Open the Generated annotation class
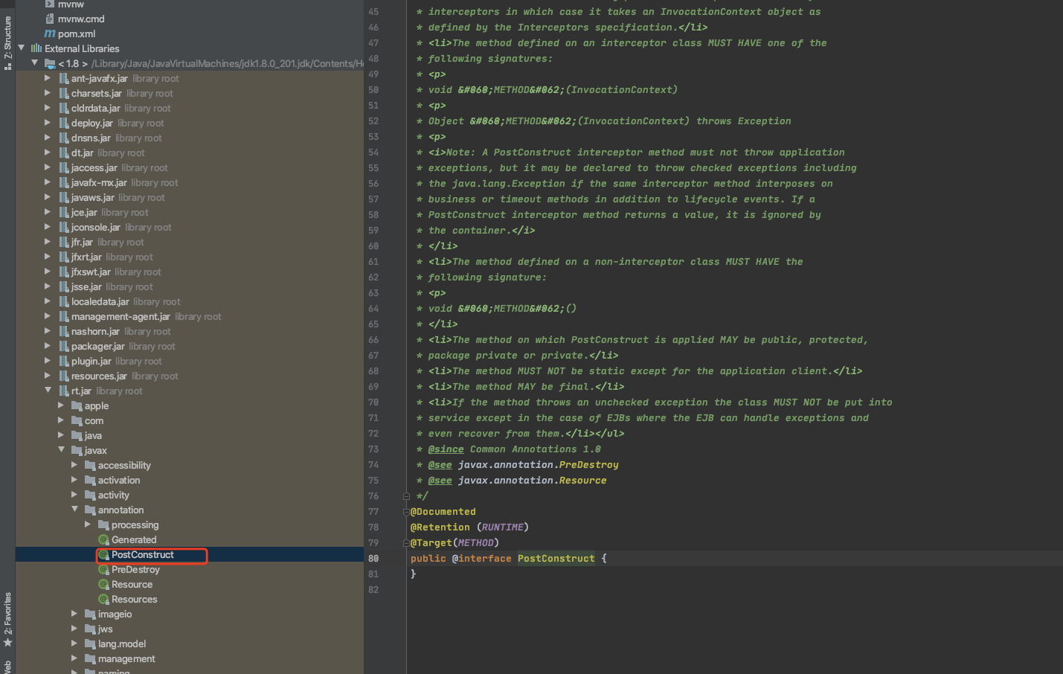The height and width of the screenshot is (674, 1063). coord(134,540)
